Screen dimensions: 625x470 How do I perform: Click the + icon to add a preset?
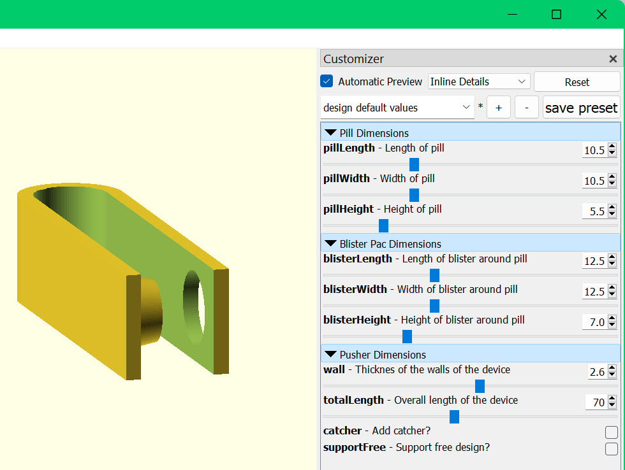click(499, 107)
